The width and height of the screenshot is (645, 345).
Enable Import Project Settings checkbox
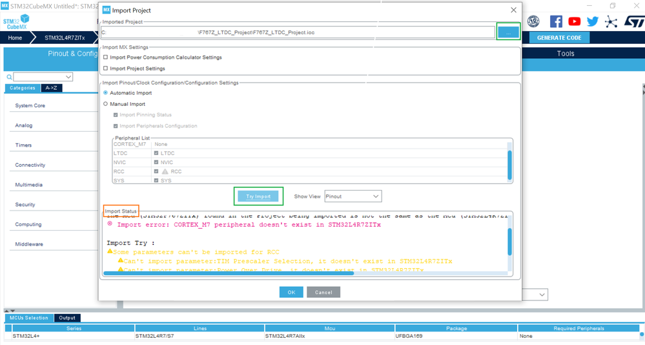[x=106, y=68]
